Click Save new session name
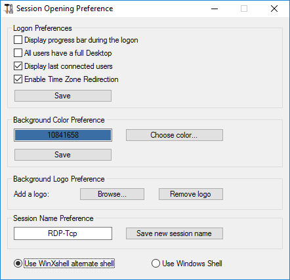290x280 pixels. pos(175,233)
